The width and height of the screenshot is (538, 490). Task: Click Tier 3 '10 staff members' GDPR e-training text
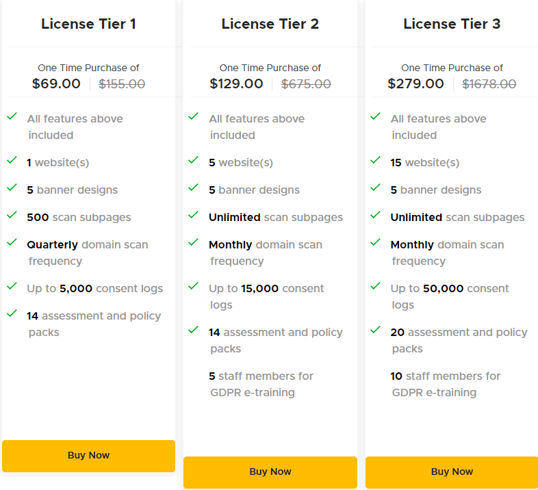[446, 385]
